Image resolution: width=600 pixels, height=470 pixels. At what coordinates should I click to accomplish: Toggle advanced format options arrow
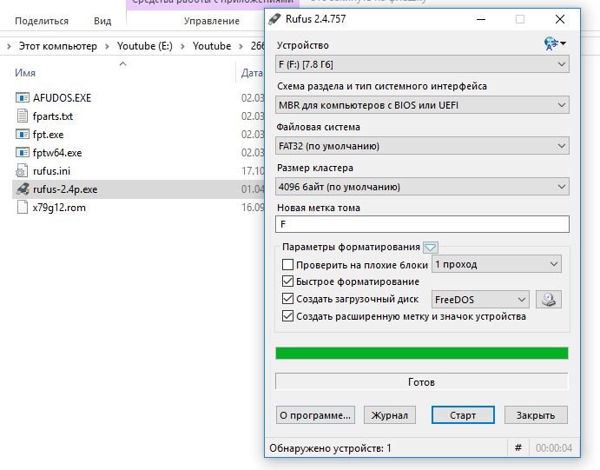tap(431, 248)
